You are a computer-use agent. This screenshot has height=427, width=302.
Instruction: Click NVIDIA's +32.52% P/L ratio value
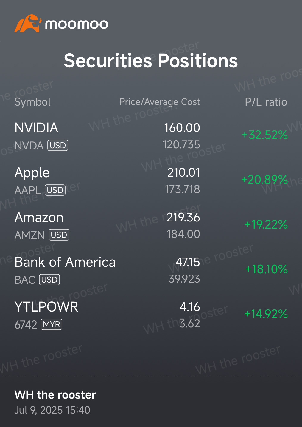pyautogui.click(x=265, y=135)
